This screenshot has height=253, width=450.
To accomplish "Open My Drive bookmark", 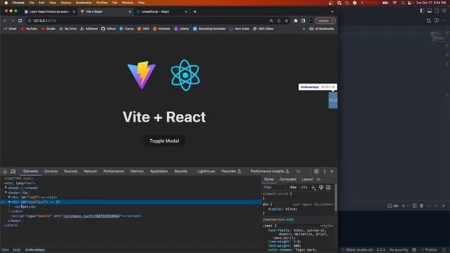I will (x=67, y=29).
